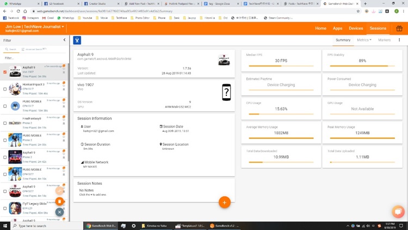Collapse the Filter sidebar chevron
The image size is (408, 230).
(65, 40)
